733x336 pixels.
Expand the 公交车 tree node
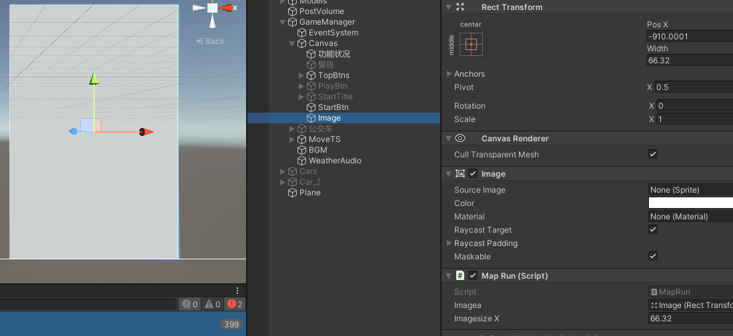click(x=291, y=129)
